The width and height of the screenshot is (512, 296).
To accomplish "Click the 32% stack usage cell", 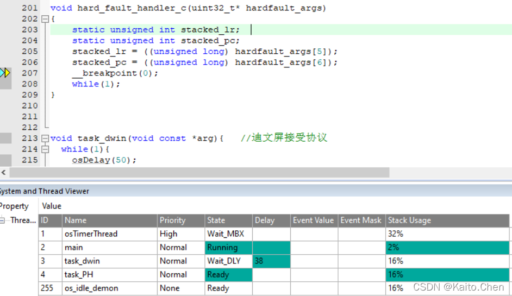I will pos(447,234).
